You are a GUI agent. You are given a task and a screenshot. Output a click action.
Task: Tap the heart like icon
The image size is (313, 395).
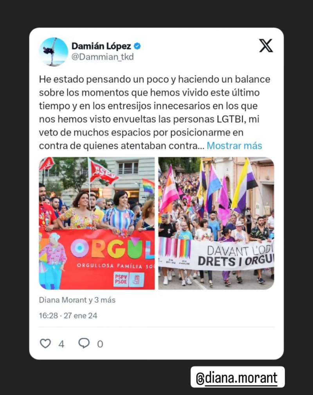pos(45,343)
